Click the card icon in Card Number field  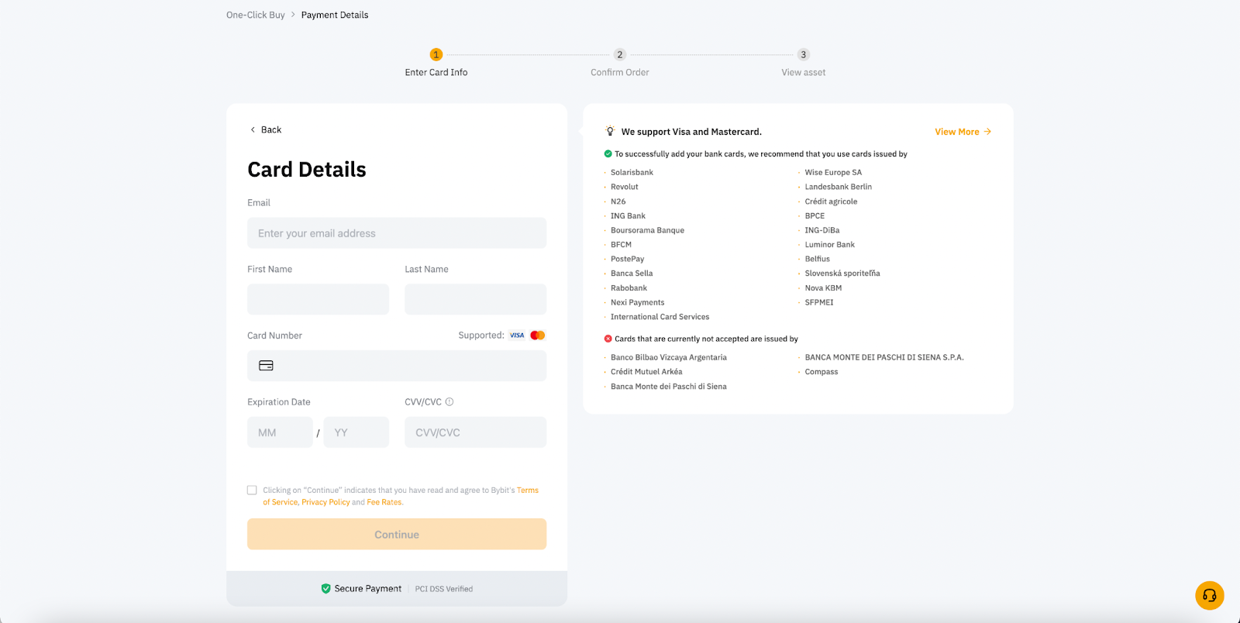point(266,366)
